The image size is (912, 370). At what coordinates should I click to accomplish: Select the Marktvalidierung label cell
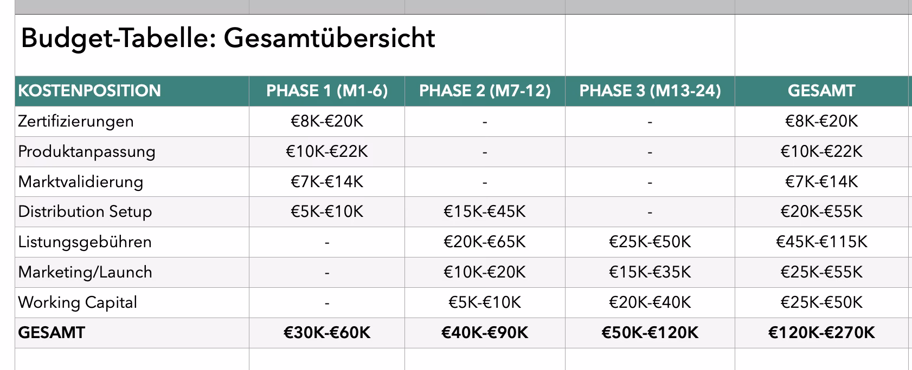[81, 182]
